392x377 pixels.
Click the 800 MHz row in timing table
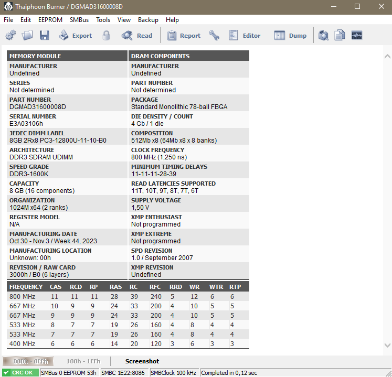click(128, 297)
